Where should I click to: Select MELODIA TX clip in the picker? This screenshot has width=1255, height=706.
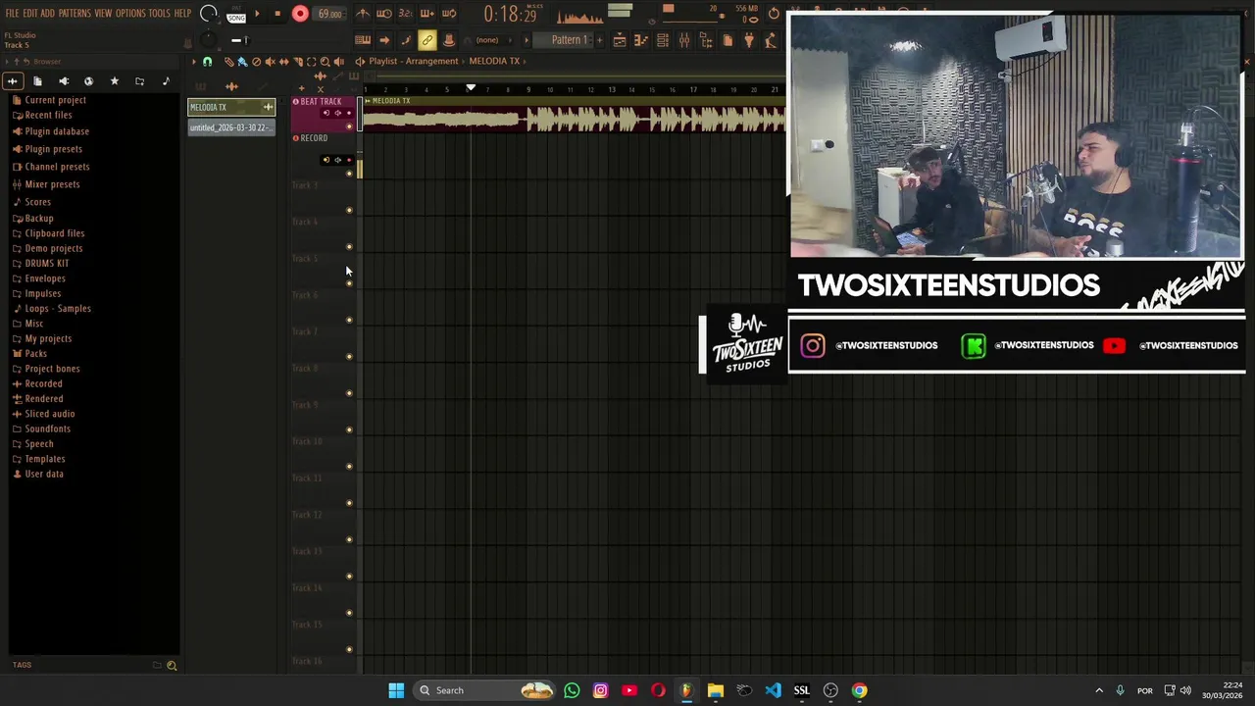pyautogui.click(x=231, y=107)
